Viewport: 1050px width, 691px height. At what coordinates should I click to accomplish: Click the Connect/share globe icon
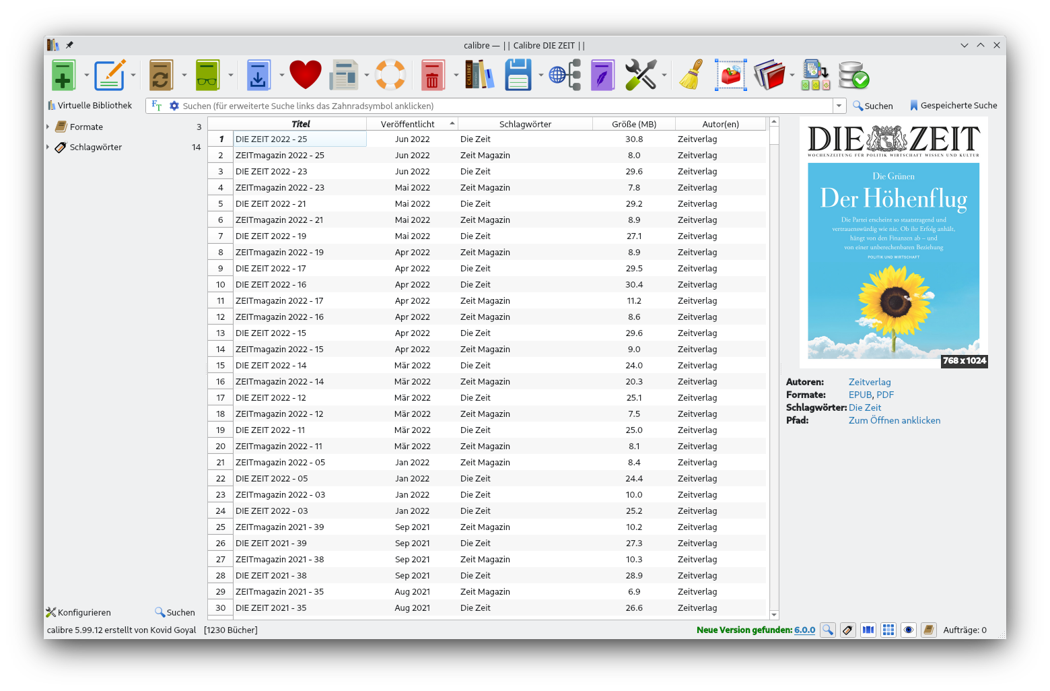(565, 75)
